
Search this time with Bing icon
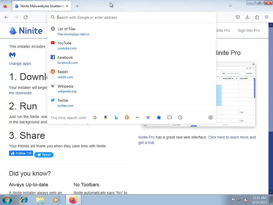(x=116, y=117)
